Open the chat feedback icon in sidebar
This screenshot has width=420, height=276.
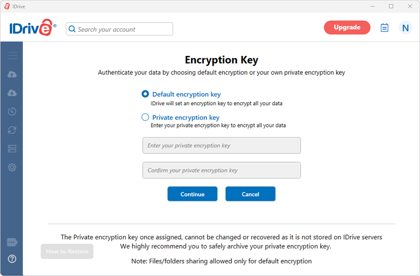[x=12, y=242]
